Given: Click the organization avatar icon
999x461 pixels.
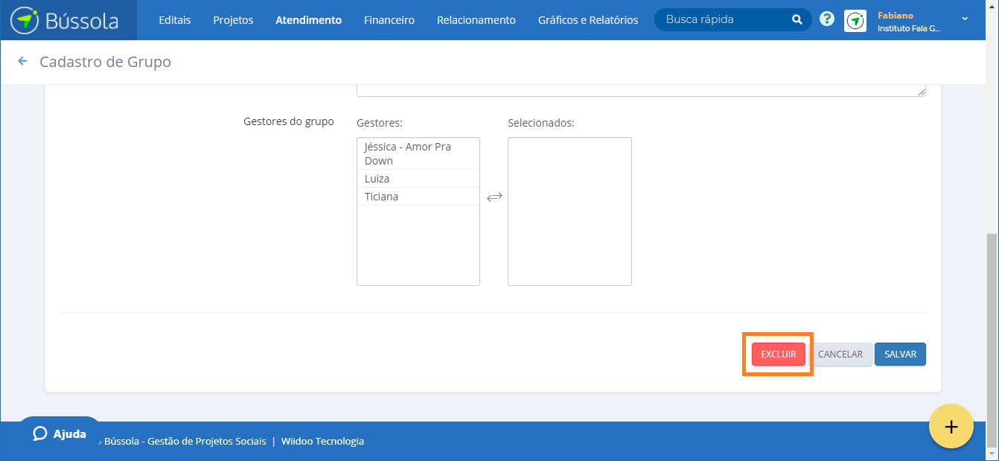Looking at the screenshot, I should point(855,21).
